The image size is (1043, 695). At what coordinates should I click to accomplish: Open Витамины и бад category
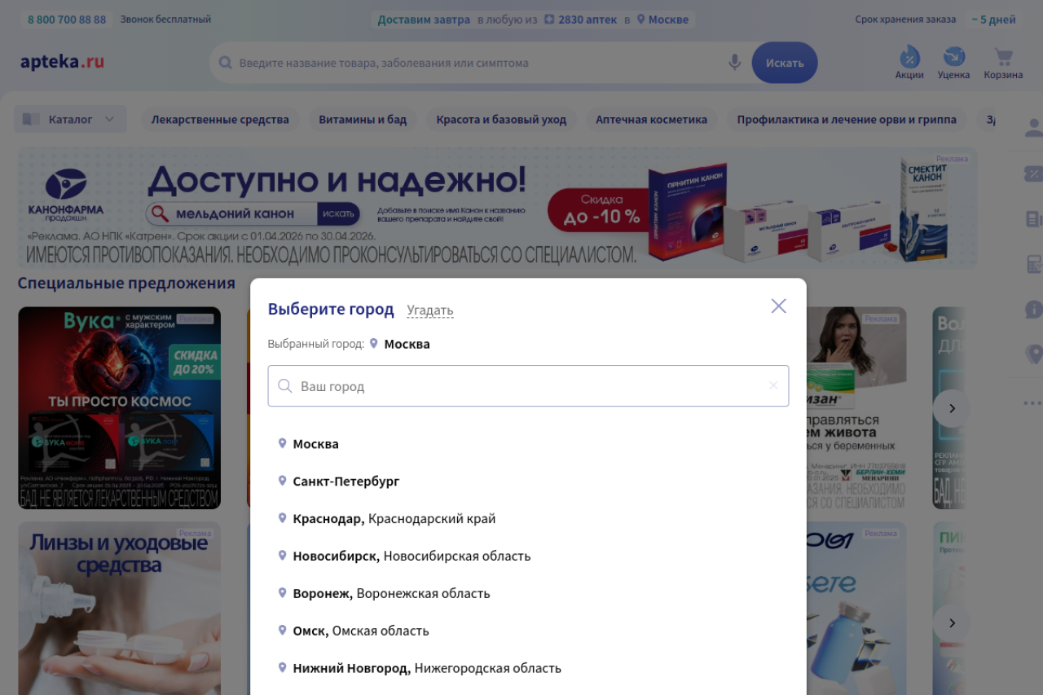(363, 120)
